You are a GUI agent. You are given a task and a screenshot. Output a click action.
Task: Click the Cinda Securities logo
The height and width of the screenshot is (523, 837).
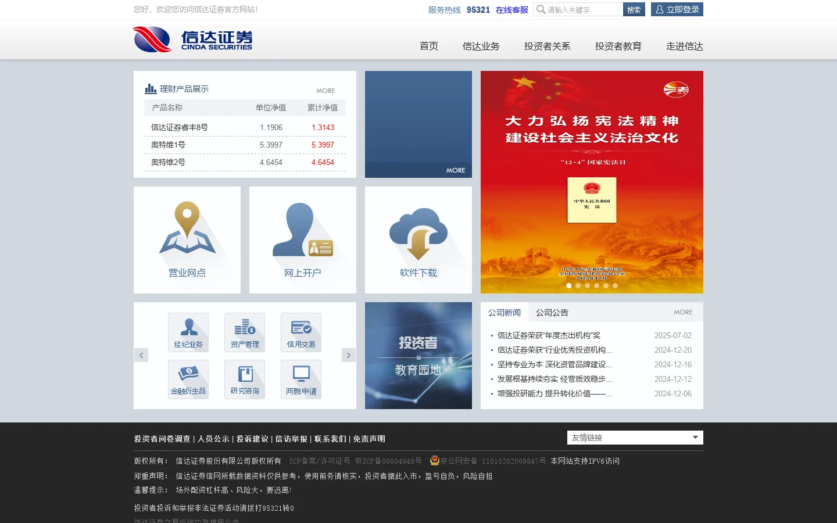coord(192,40)
